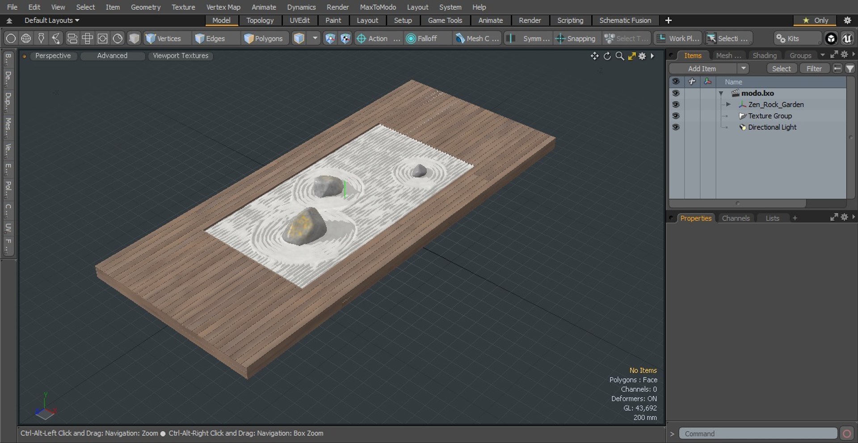Open the Channels tab

click(x=736, y=218)
